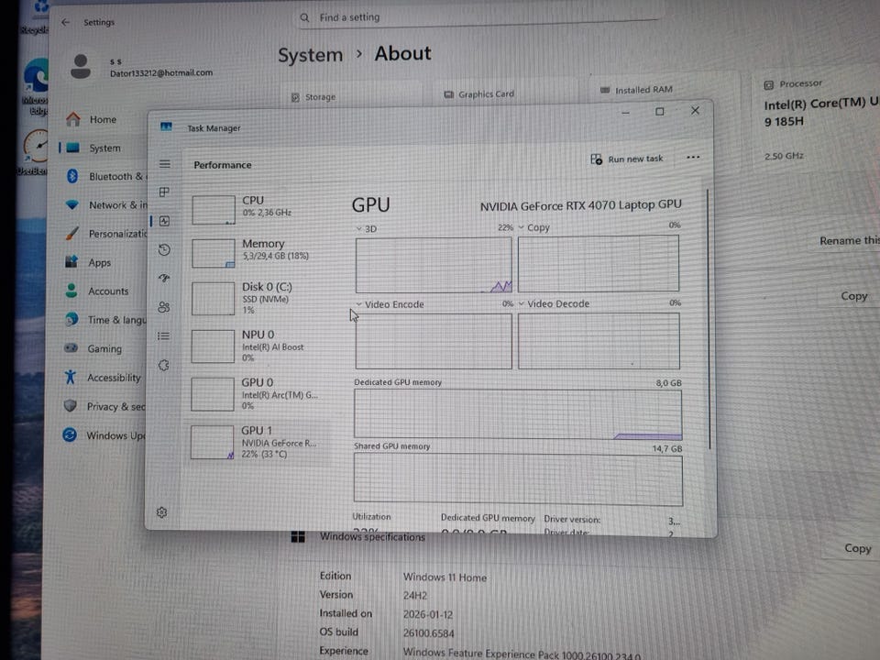Open Bluetooth & devices in Settings sidebar
The width and height of the screenshot is (880, 660).
point(104,176)
